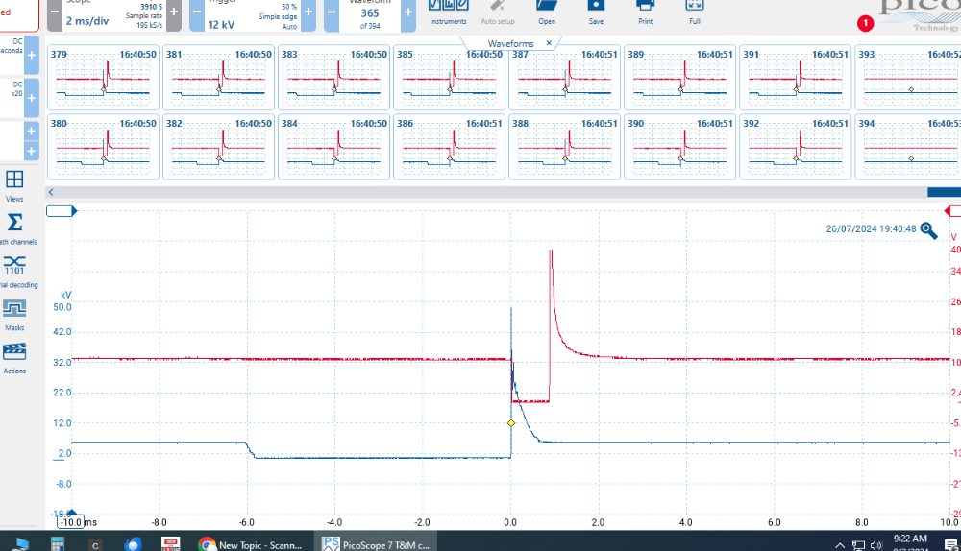Click the red notification badge
The image size is (961, 551).
(x=865, y=22)
